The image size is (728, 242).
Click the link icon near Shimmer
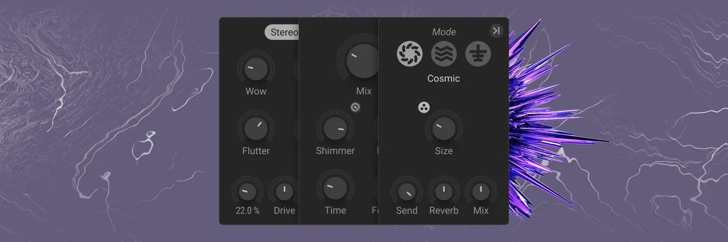coord(356,107)
